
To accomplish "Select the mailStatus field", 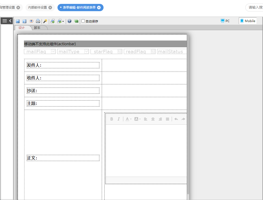I will tap(172, 52).
